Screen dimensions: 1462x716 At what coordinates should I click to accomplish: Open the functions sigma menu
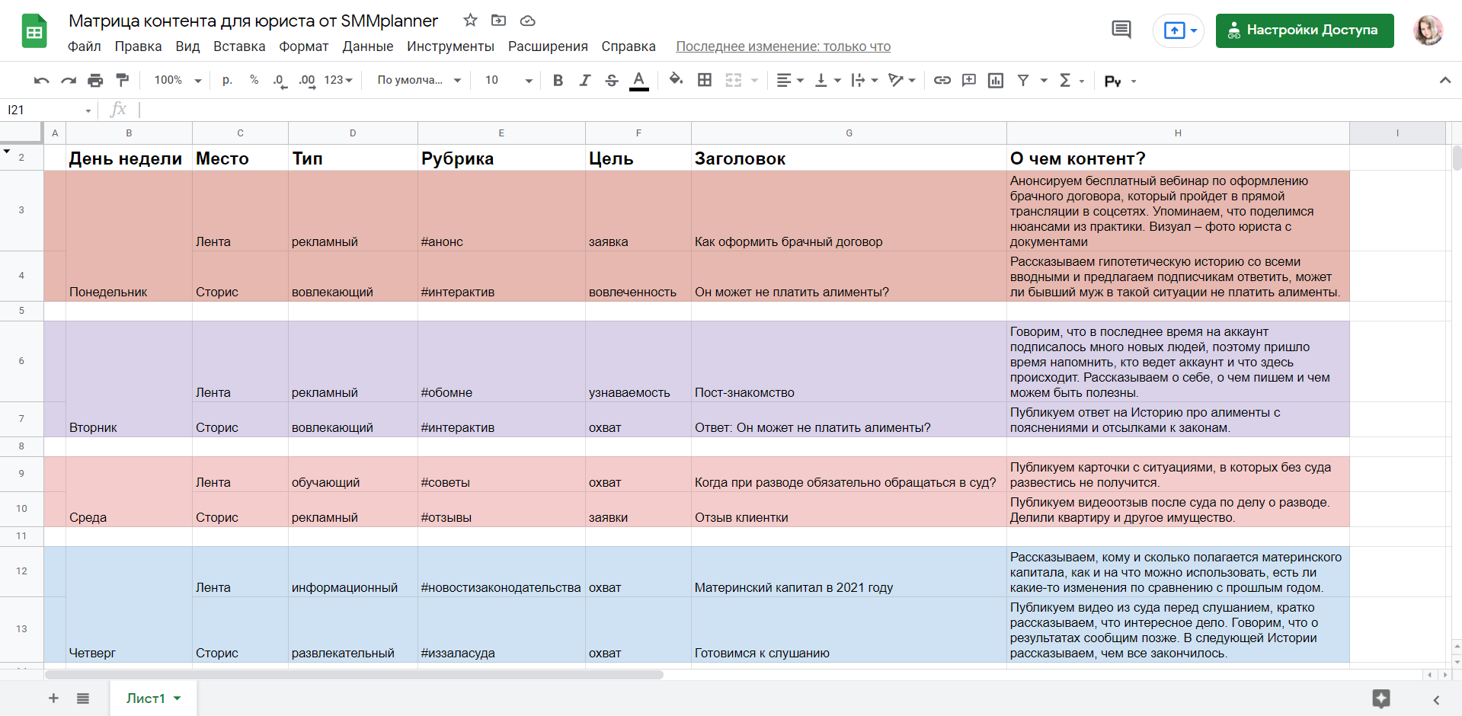pyautogui.click(x=1071, y=80)
